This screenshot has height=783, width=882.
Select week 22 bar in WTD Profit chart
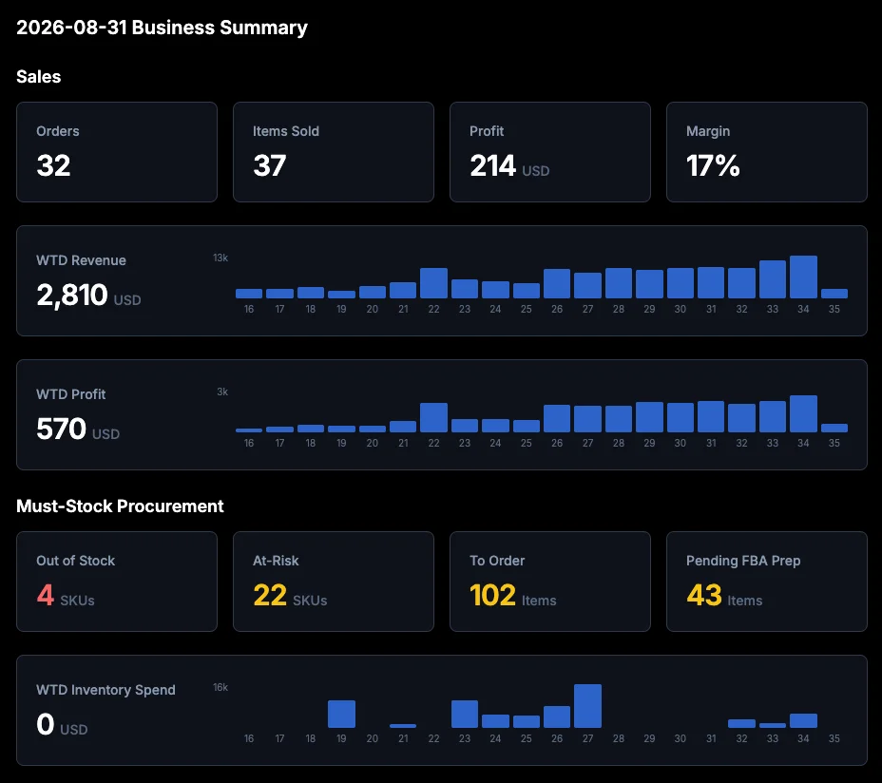[x=433, y=417]
